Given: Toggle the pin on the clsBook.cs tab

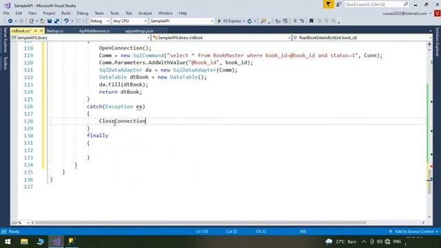Looking at the screenshot, I should point(36,30).
